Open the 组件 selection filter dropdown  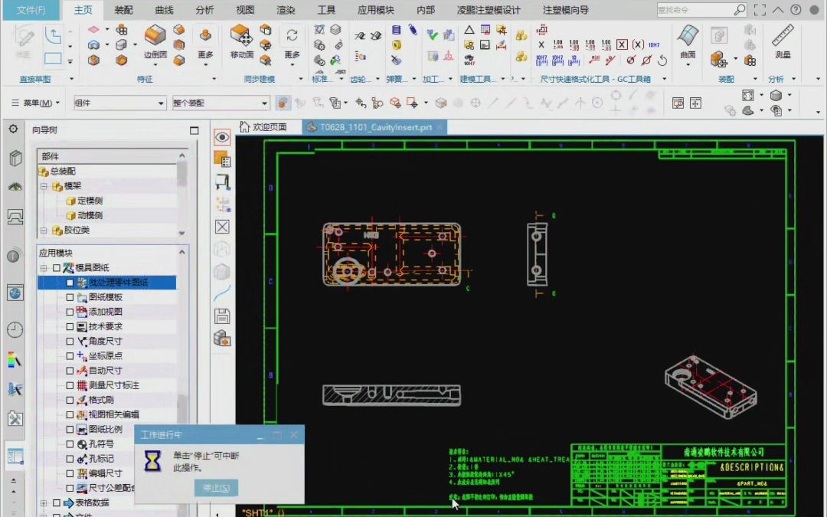pos(119,103)
